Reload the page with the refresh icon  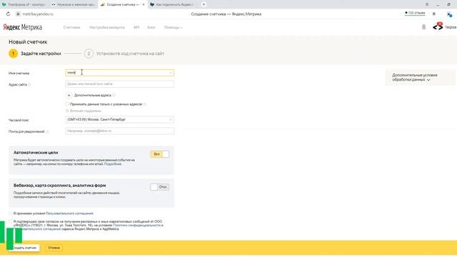click(8, 14)
